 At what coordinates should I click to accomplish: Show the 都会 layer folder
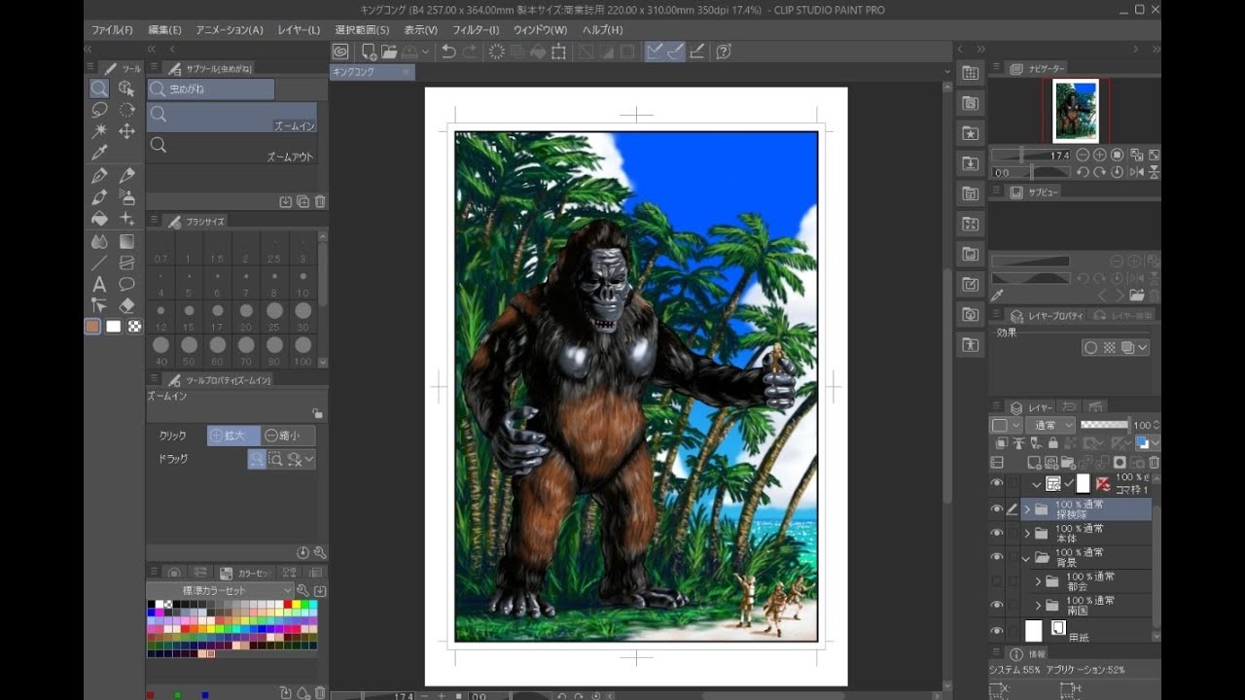(996, 580)
